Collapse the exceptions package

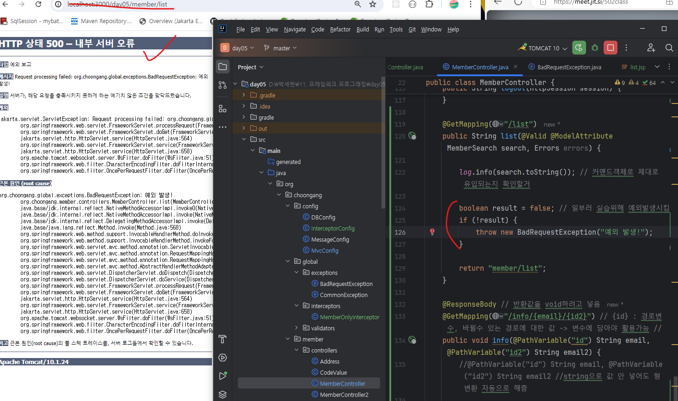(x=297, y=273)
